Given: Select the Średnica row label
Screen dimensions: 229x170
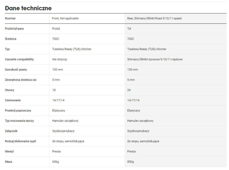Looking at the screenshot, I should point(10,39).
